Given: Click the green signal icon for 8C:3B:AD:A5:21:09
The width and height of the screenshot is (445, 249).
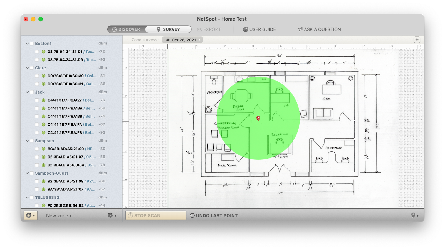Looking at the screenshot, I should (43, 149).
